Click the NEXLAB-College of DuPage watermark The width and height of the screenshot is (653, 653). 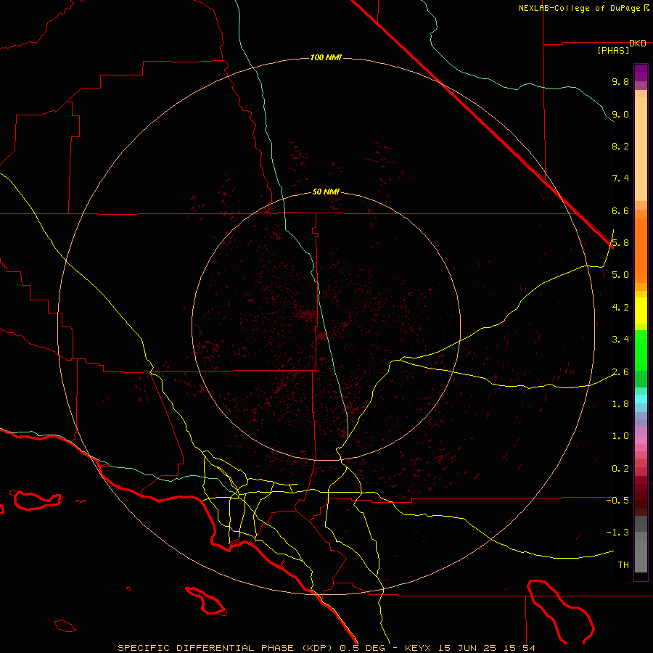(583, 8)
